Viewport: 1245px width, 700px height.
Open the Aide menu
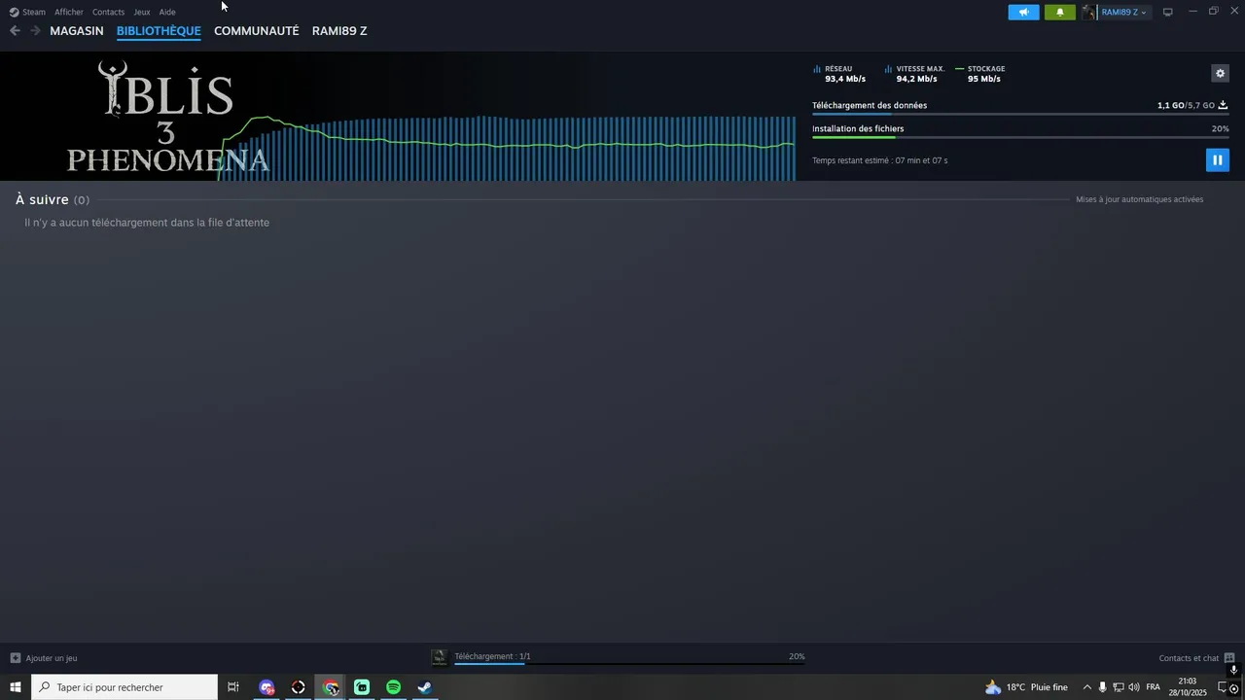pos(167,12)
